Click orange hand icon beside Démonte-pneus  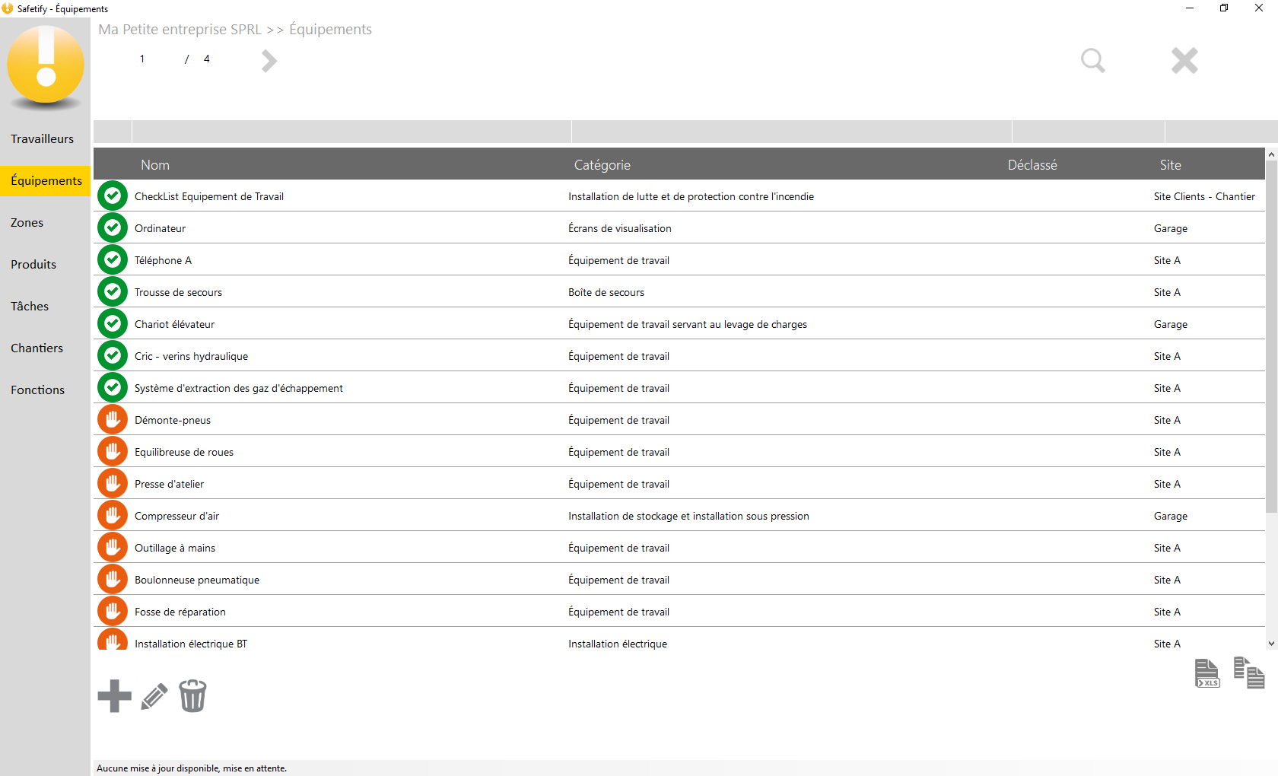[113, 420]
